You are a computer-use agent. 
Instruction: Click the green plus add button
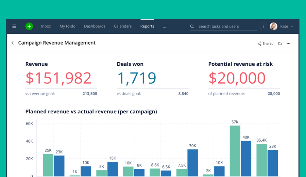click(29, 26)
